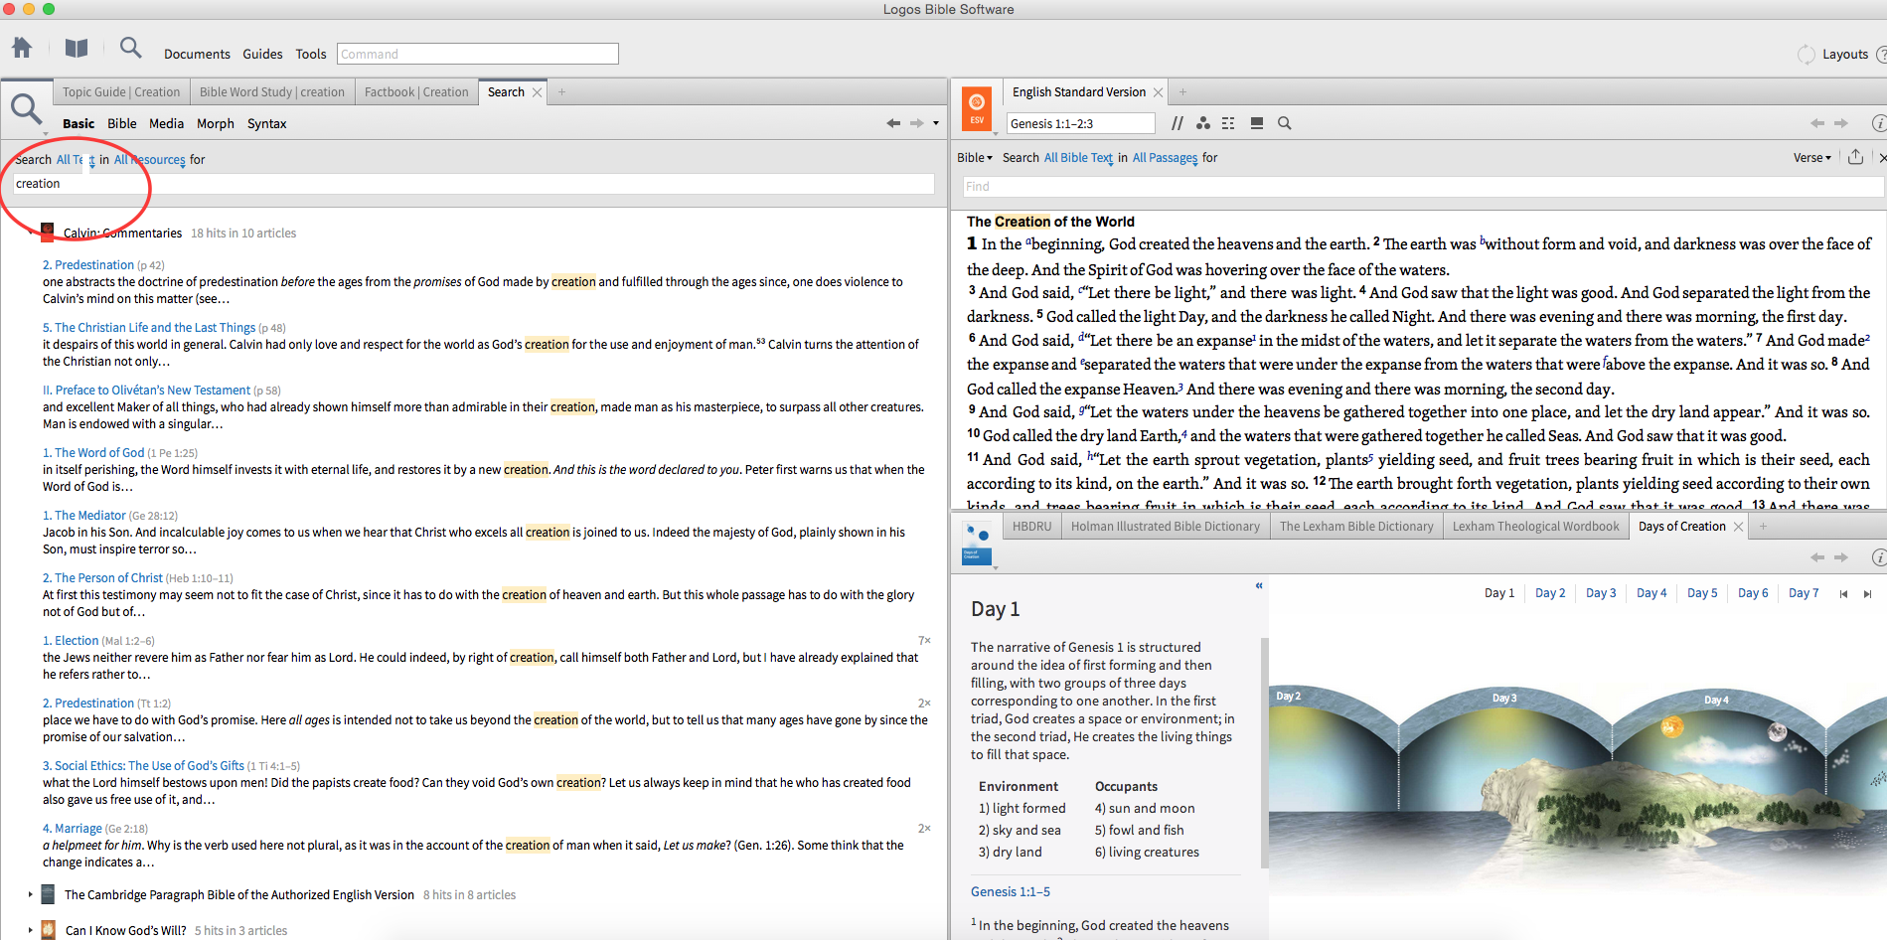This screenshot has width=1887, height=940.
Task: Open the Documents menu
Action: 197,54
